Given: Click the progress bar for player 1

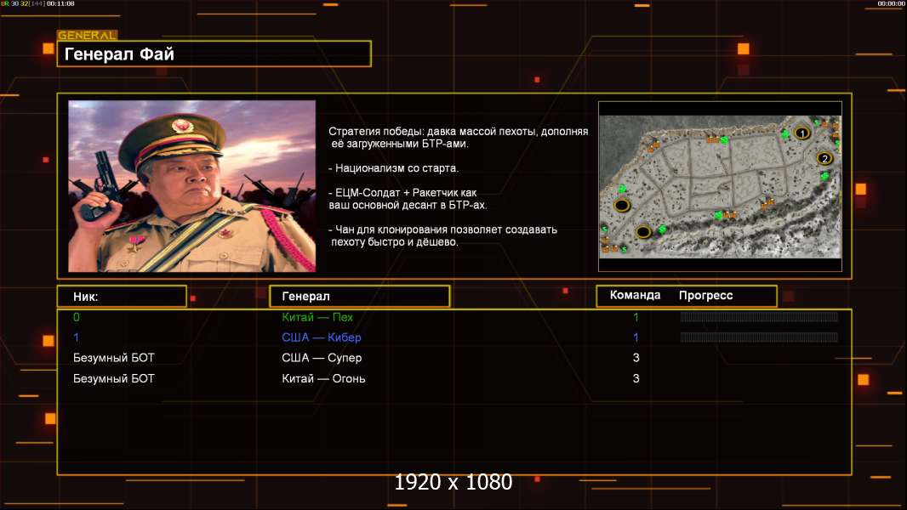Looking at the screenshot, I should (x=758, y=337).
